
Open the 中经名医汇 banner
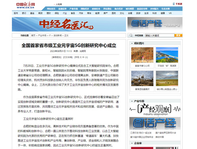(69, 24)
